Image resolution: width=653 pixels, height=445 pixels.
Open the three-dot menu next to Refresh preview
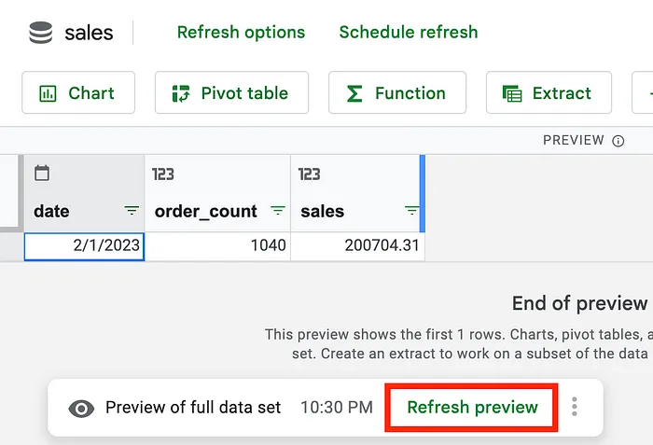(575, 407)
